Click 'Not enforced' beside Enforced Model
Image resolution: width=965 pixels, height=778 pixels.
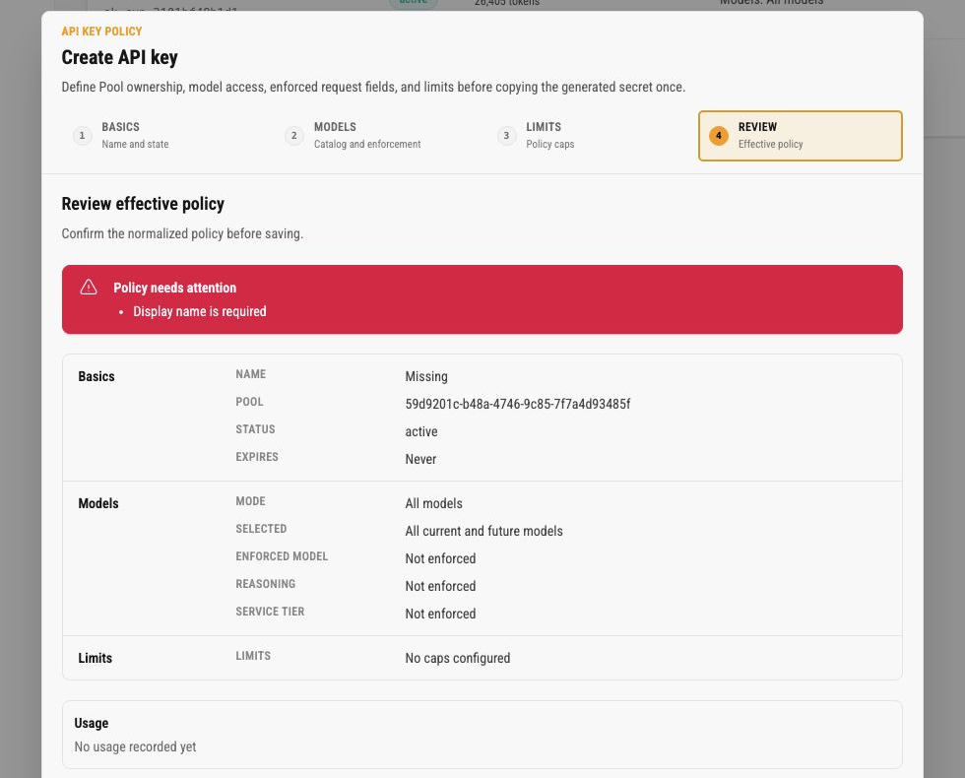click(440, 559)
